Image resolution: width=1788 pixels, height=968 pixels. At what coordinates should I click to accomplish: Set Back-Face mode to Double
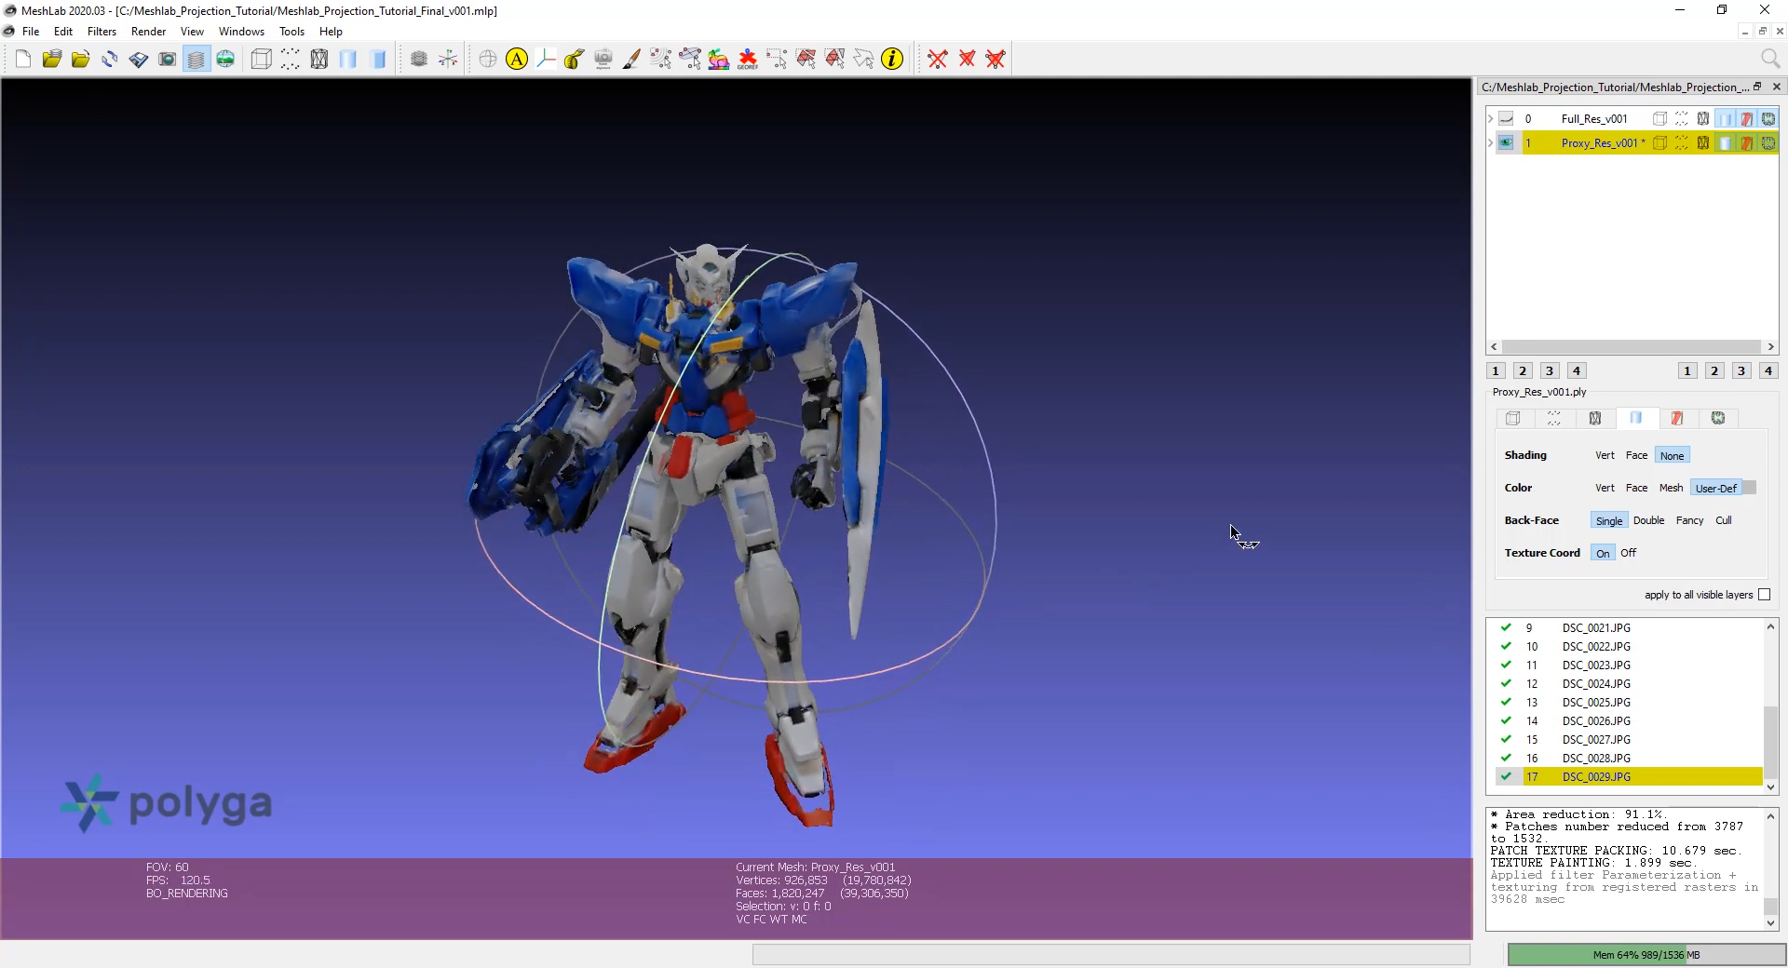1648,520
